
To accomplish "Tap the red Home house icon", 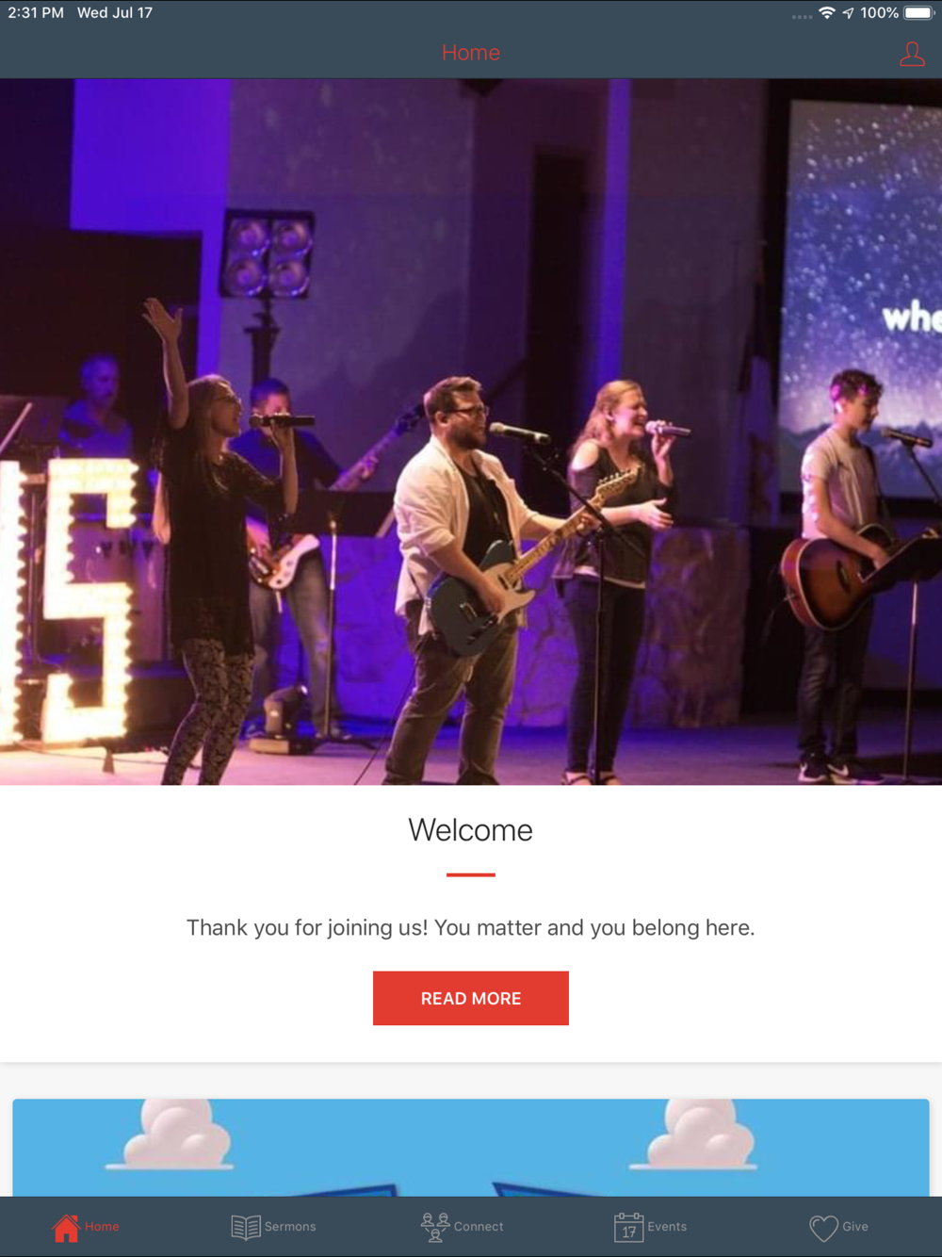I will (66, 1227).
